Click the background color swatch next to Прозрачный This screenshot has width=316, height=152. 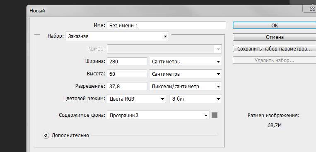click(x=215, y=115)
